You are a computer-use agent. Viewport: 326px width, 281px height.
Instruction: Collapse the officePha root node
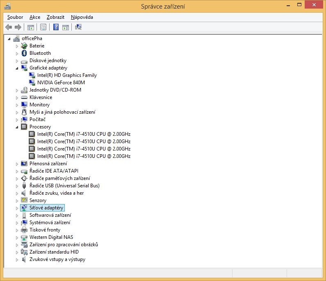9,39
